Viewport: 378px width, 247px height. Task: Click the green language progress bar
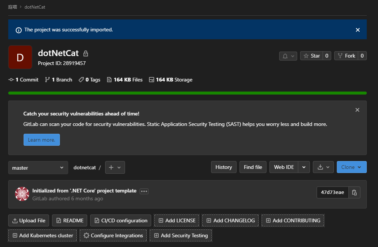pyautogui.click(x=187, y=93)
